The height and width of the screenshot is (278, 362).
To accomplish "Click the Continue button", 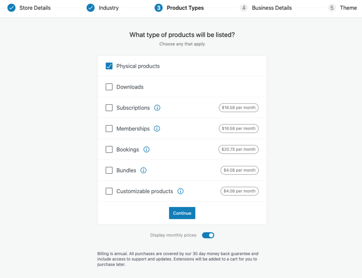I will point(182,213).
